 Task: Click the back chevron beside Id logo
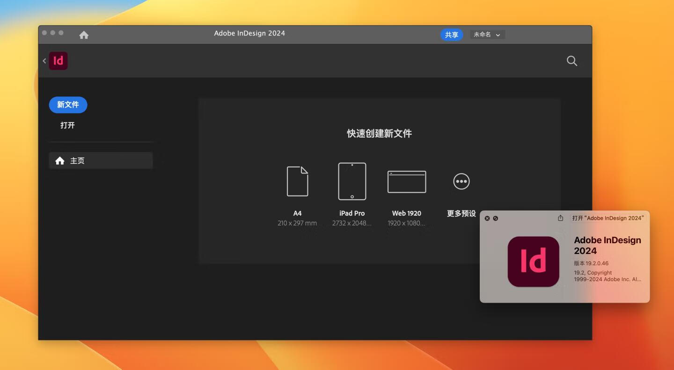(x=44, y=61)
